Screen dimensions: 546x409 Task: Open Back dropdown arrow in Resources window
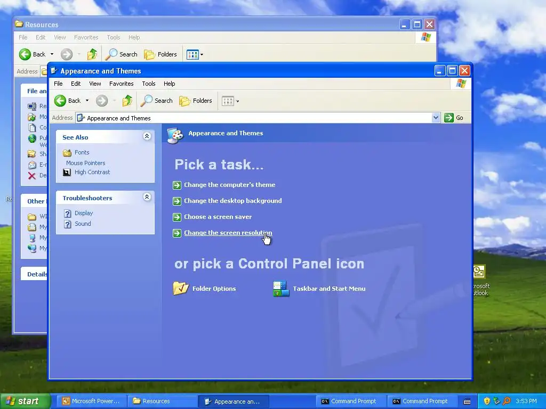pyautogui.click(x=52, y=55)
